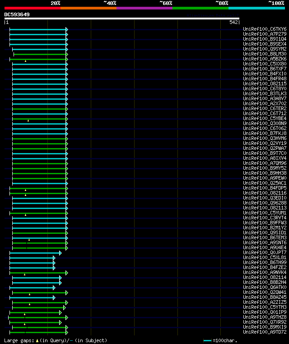
Task: Click the yellow gap marker on Q2QW41 row
Action: (x=30, y=294)
